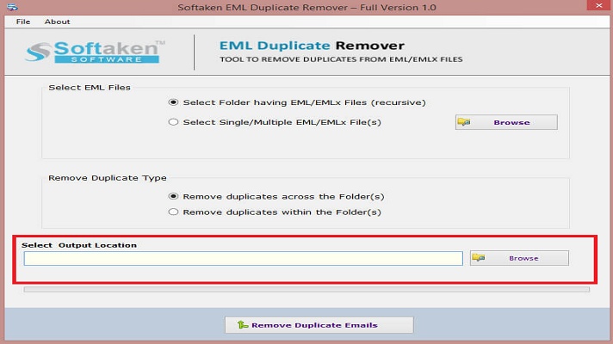This screenshot has height=344, width=613.
Task: Click the 'Remove Duplicate Type' group label
Action: [107, 178]
